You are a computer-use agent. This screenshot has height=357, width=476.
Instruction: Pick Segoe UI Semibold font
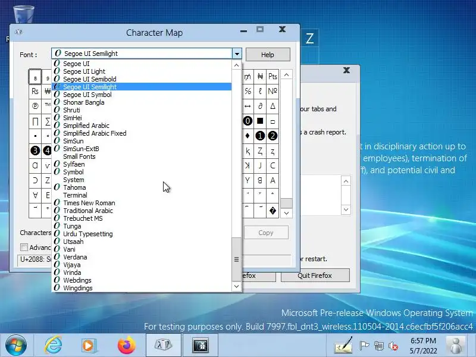(x=142, y=79)
